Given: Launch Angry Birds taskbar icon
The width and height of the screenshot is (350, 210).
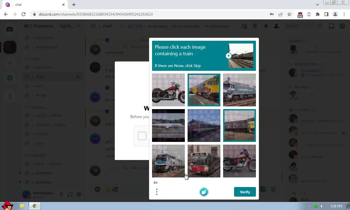Looking at the screenshot, I should click(x=7, y=205).
